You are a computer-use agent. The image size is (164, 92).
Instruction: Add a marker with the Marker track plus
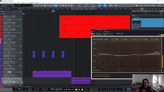(x=14, y=11)
